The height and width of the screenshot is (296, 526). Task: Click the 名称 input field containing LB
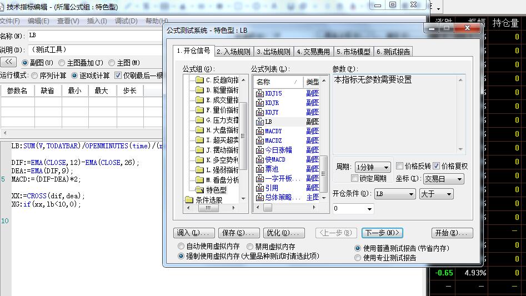coord(94,36)
